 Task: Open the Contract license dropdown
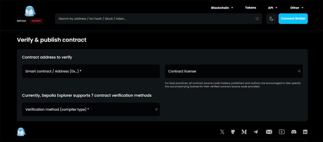click(x=234, y=71)
